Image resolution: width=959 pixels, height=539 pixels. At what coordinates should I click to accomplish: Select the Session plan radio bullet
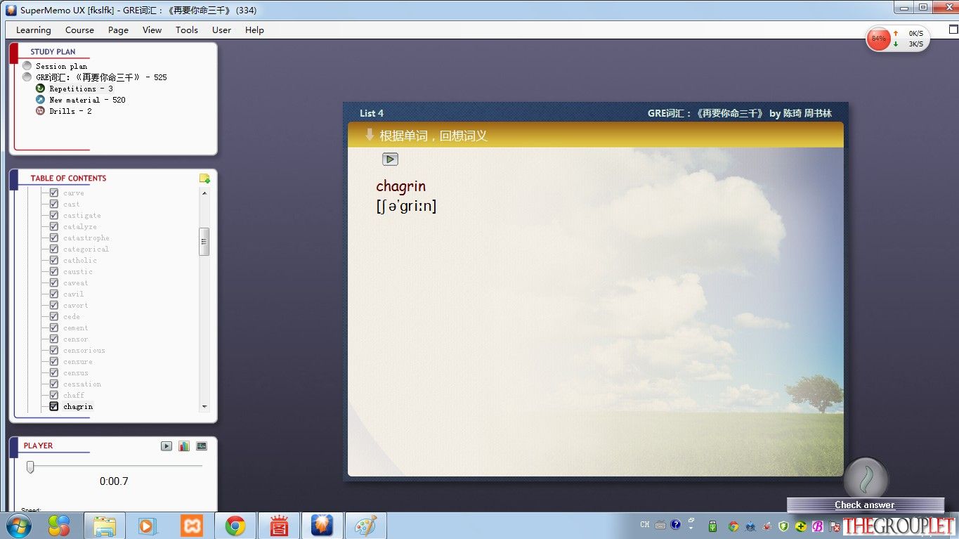pos(27,66)
